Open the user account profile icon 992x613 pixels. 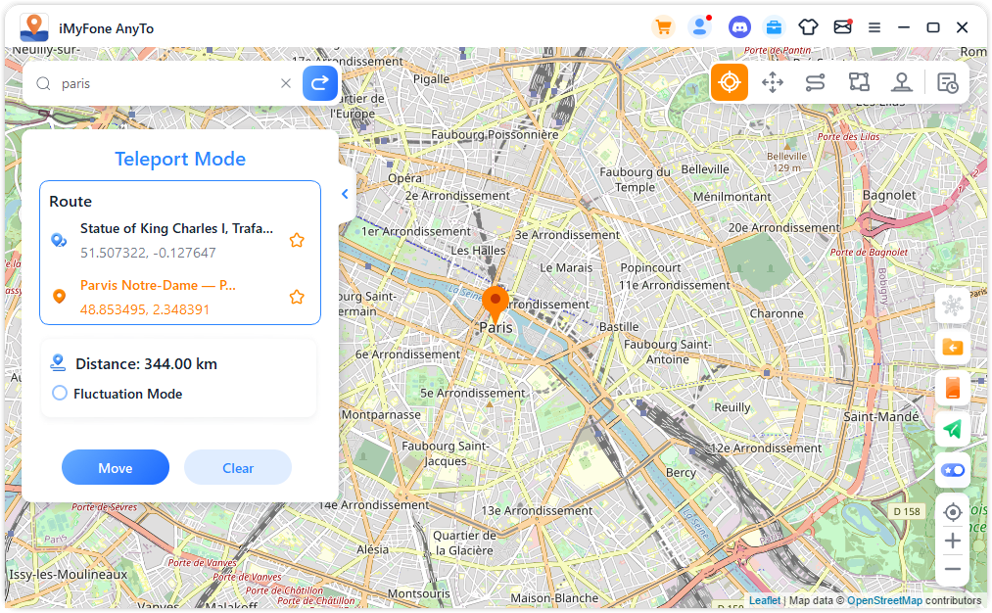click(x=699, y=27)
